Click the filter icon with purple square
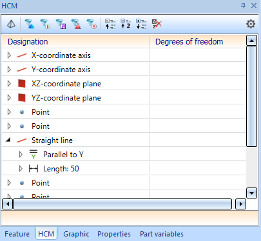This screenshot has width=261, height=241. click(61, 24)
